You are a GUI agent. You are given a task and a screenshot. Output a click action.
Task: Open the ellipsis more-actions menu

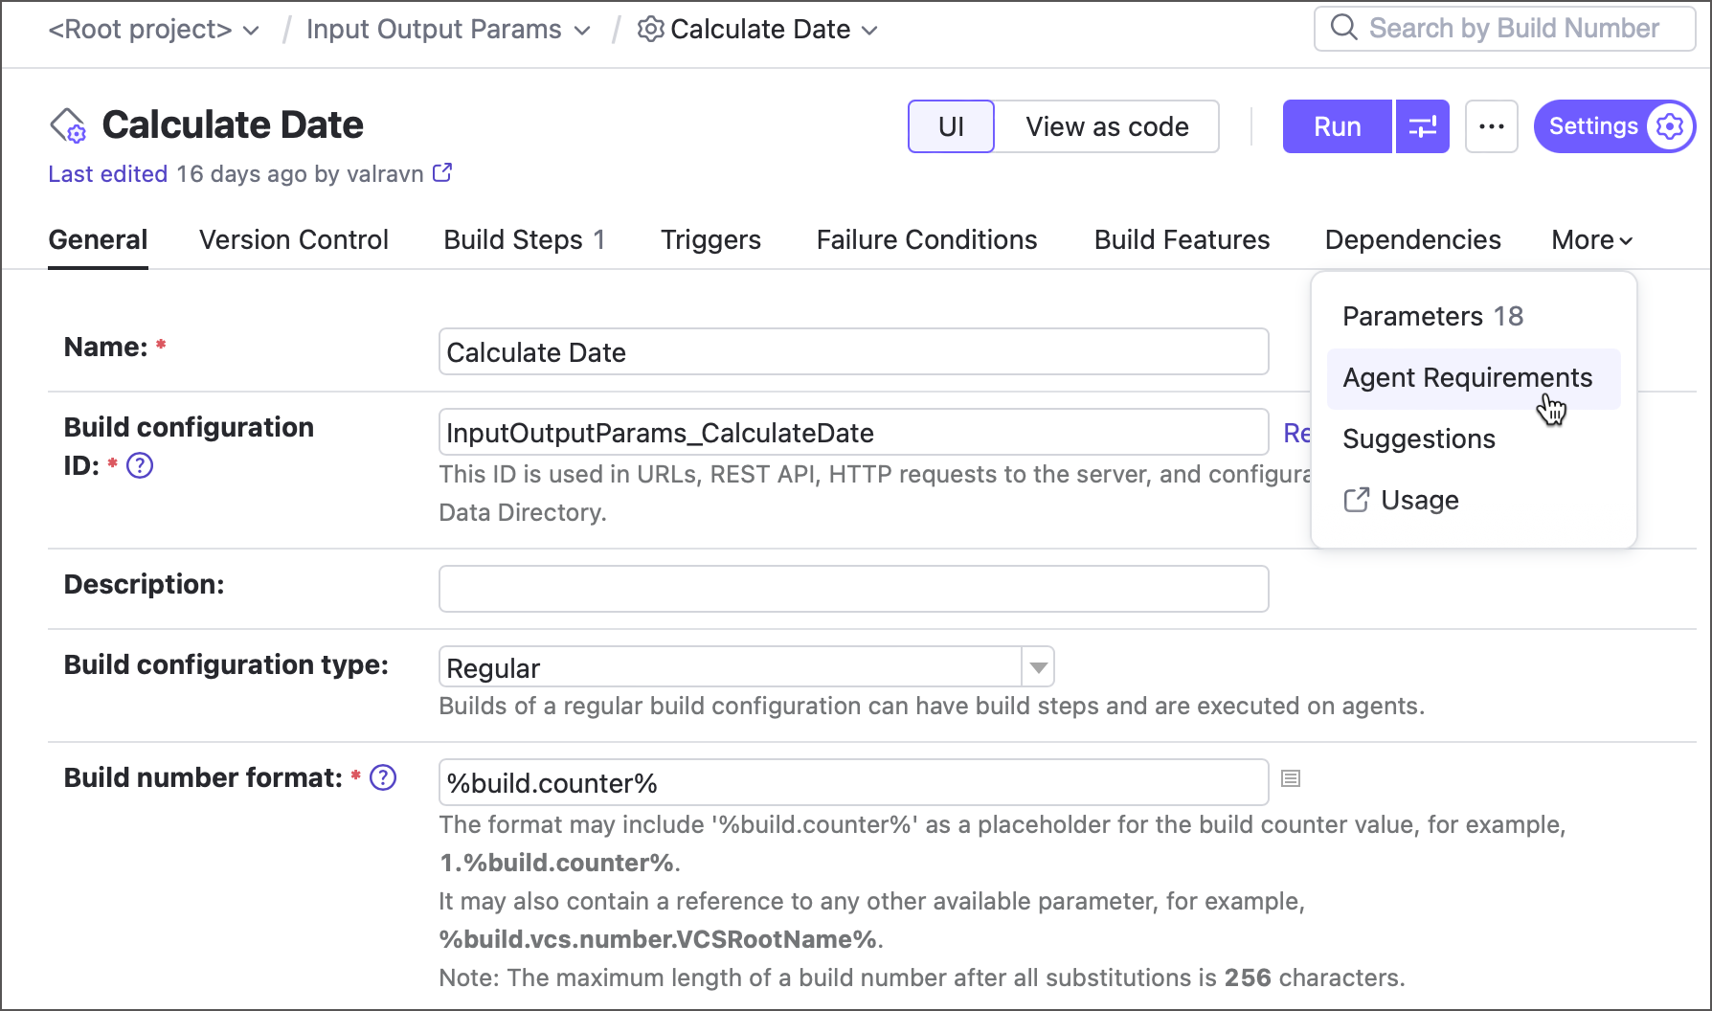[1491, 125]
